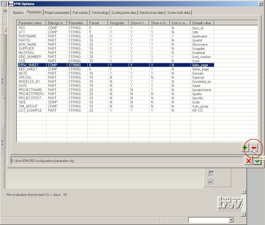
Task: Click the Belongs to column header
Action: tap(57, 23)
